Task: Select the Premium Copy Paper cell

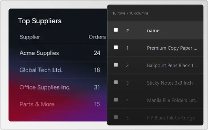Action: click(172, 48)
